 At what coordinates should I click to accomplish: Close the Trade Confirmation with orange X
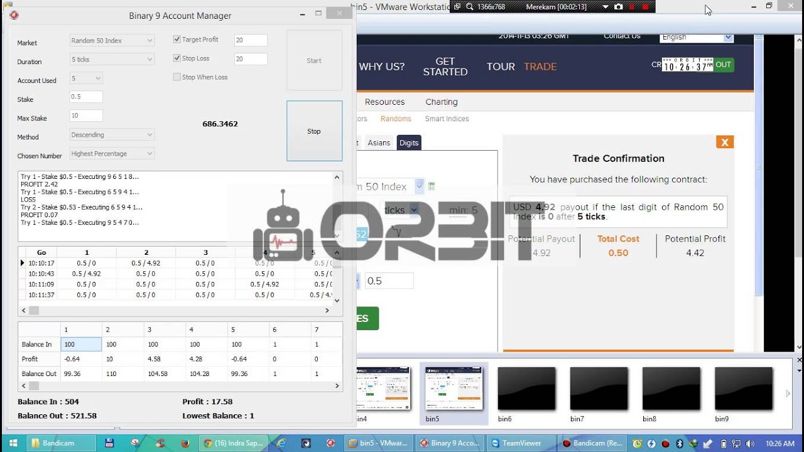(x=725, y=142)
